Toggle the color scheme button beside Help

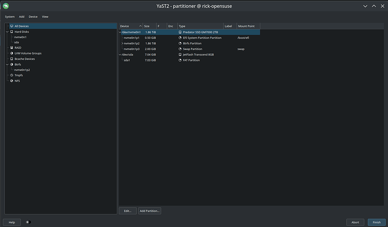point(28,222)
